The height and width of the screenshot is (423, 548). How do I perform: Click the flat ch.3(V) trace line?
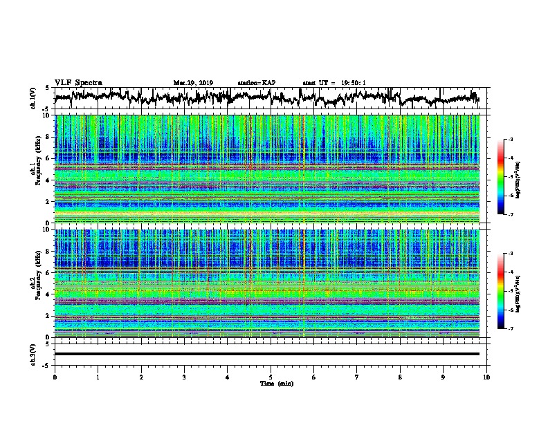[267, 354]
